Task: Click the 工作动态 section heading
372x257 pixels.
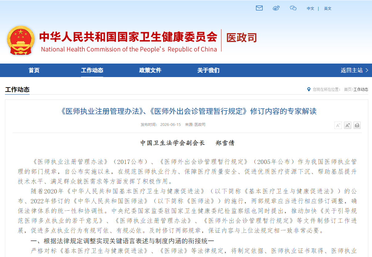Action: (17, 90)
